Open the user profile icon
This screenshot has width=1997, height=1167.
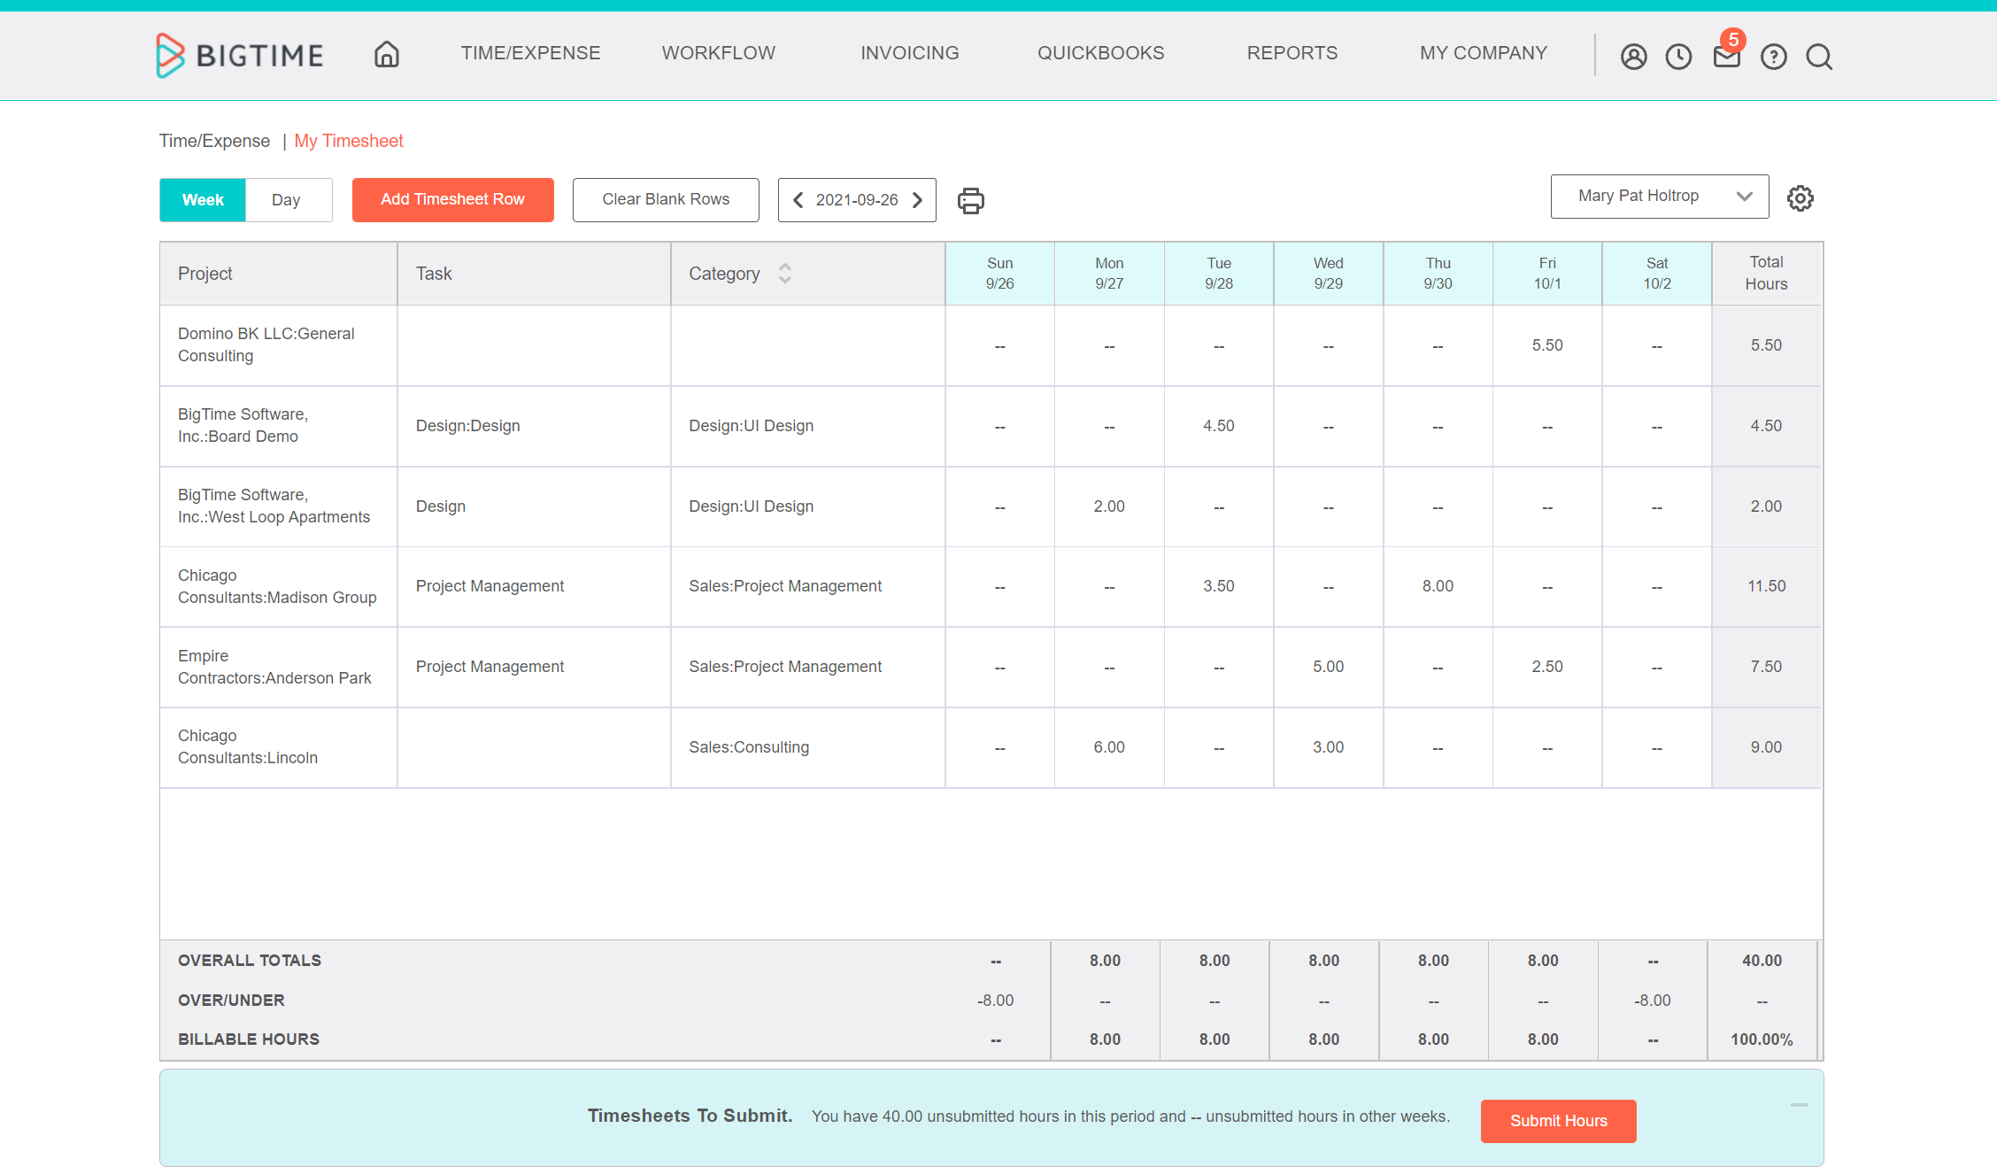click(1633, 57)
